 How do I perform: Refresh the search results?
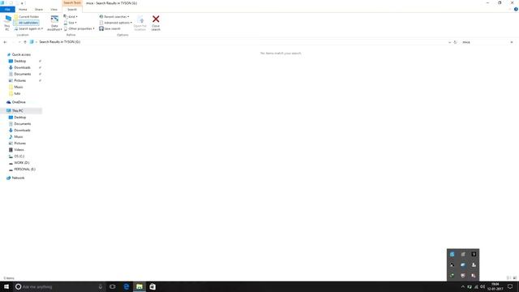pyautogui.click(x=455, y=42)
